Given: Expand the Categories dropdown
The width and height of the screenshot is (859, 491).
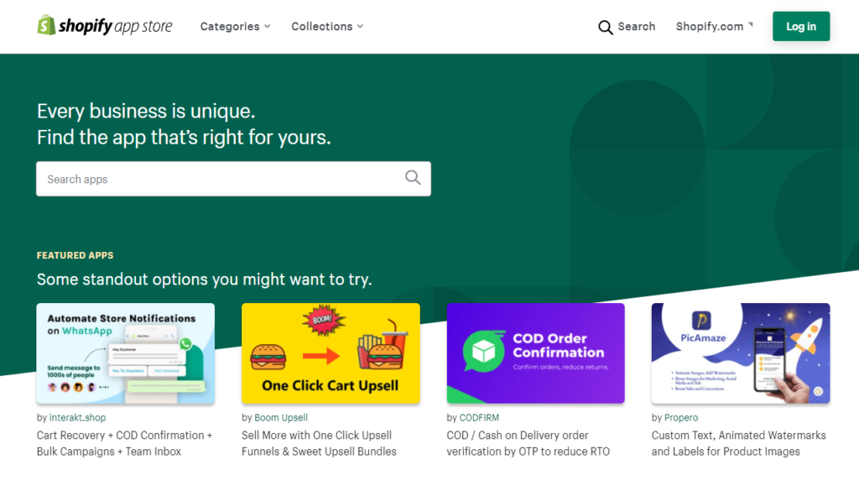Looking at the screenshot, I should coord(235,26).
